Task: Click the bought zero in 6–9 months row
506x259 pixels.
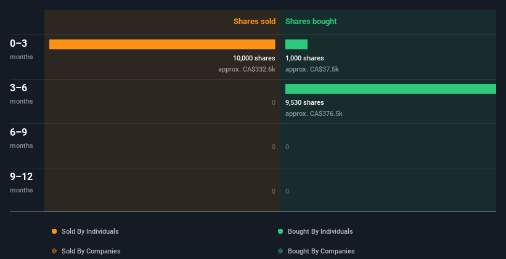Action: tap(287, 147)
